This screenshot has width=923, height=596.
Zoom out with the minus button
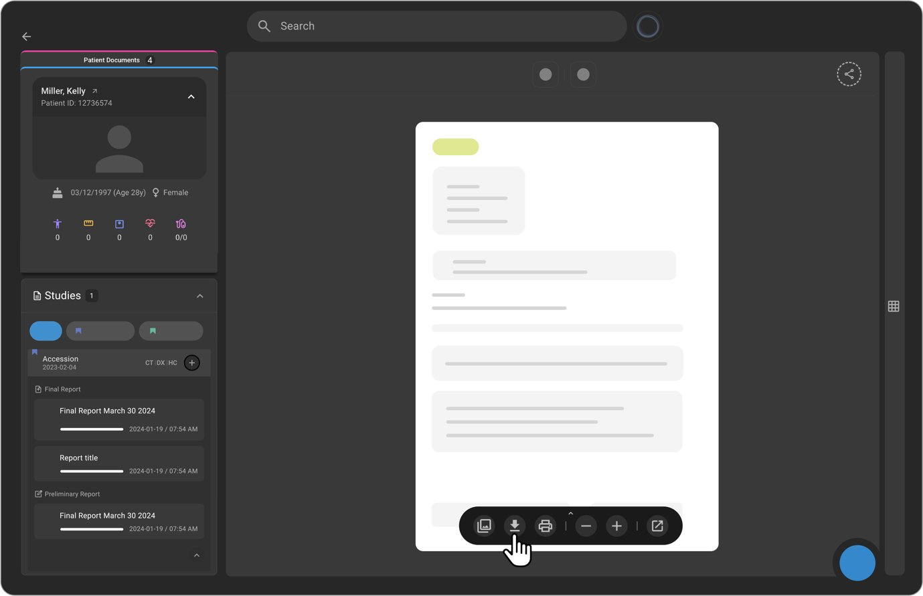coord(586,526)
